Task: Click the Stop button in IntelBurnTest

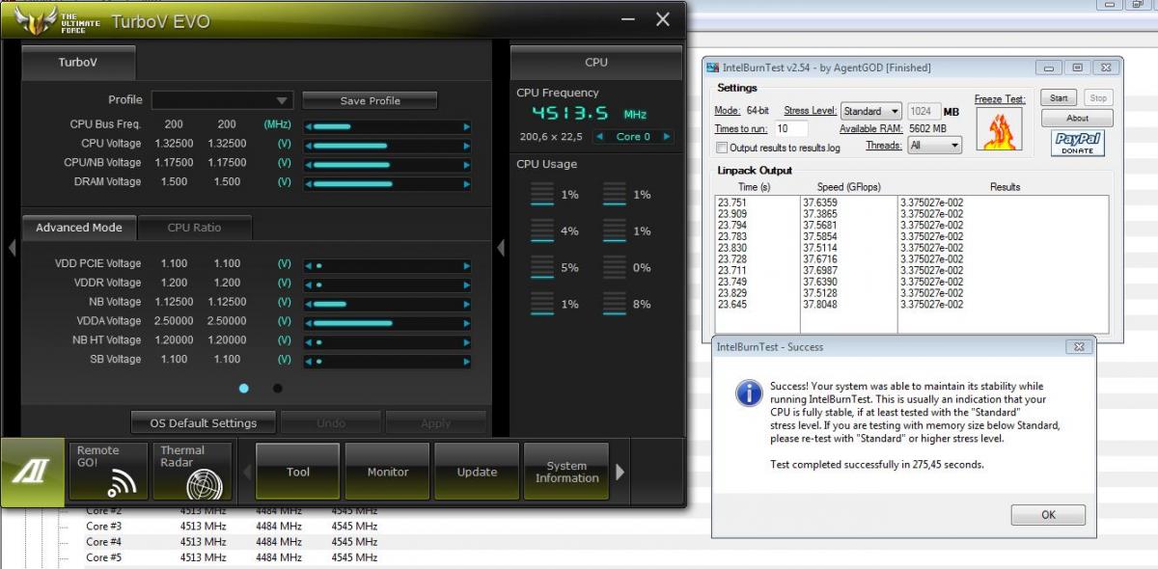Action: click(x=1098, y=97)
